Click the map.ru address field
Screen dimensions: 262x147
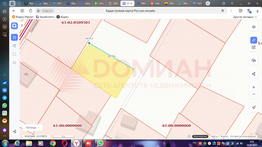tap(47, 11)
